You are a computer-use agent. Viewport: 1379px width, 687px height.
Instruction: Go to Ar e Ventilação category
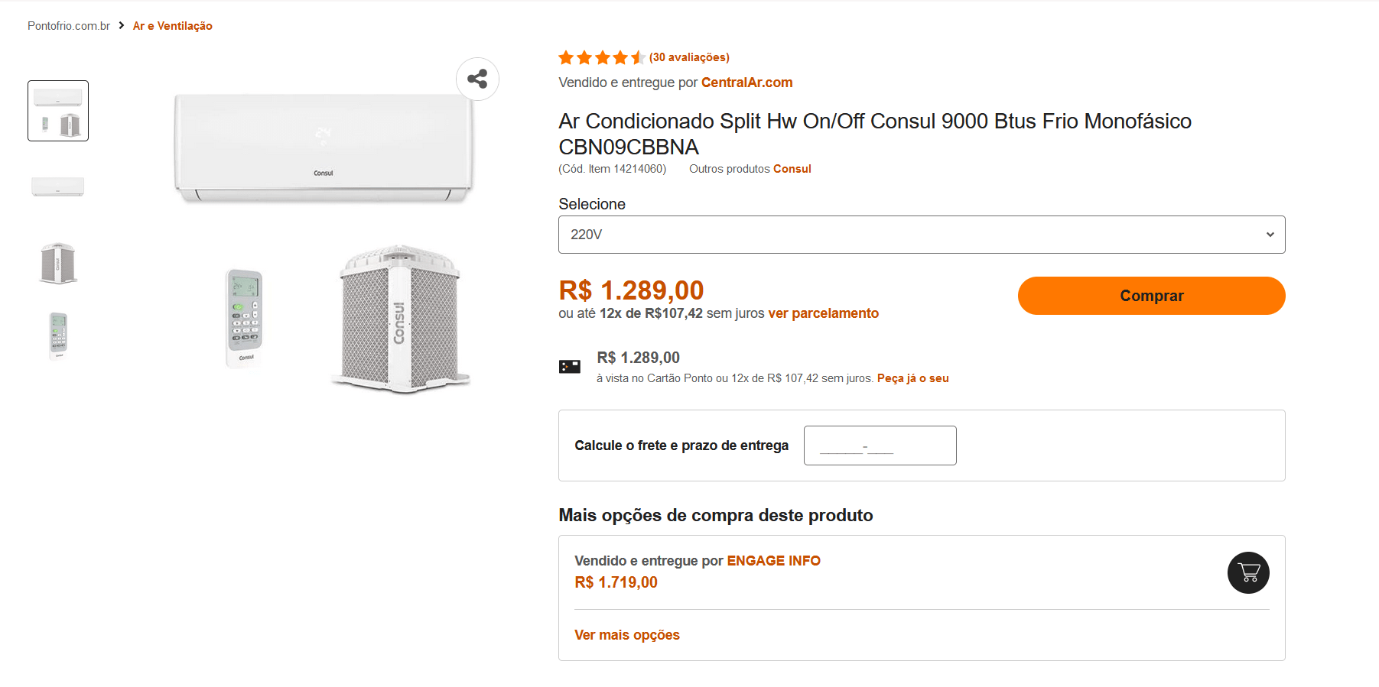(173, 26)
